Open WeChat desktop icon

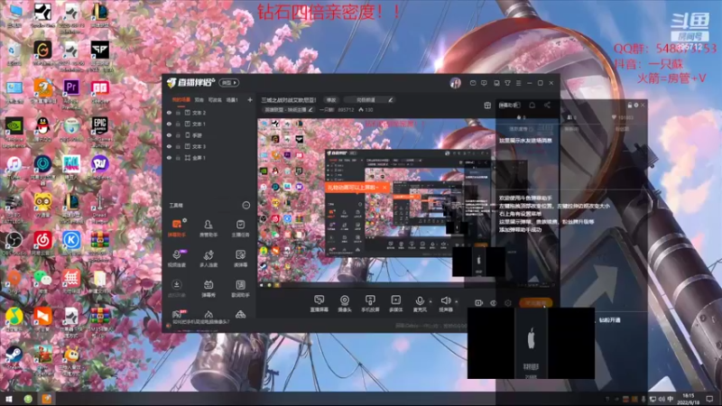pyautogui.click(x=42, y=281)
